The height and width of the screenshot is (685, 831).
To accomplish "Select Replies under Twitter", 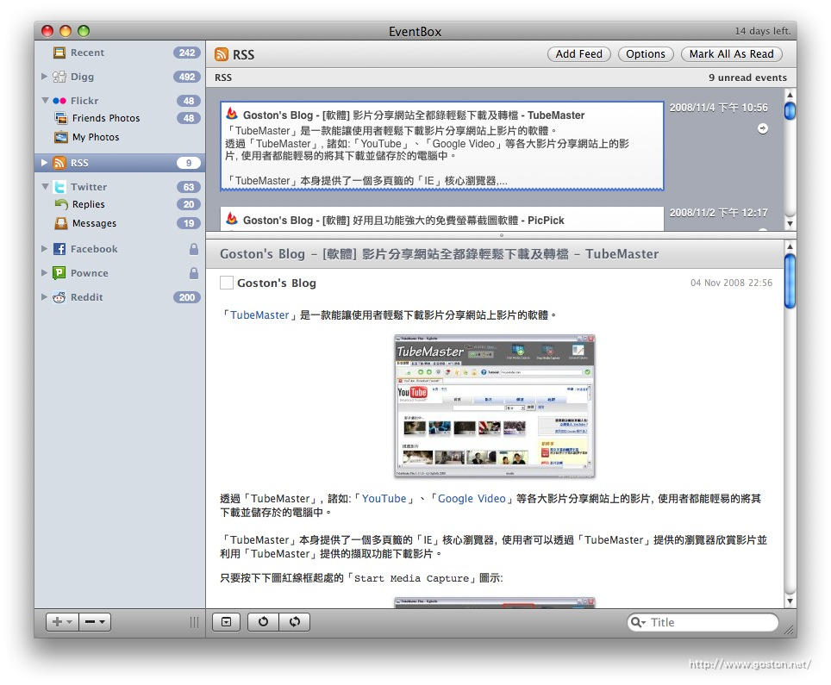I will (120, 204).
